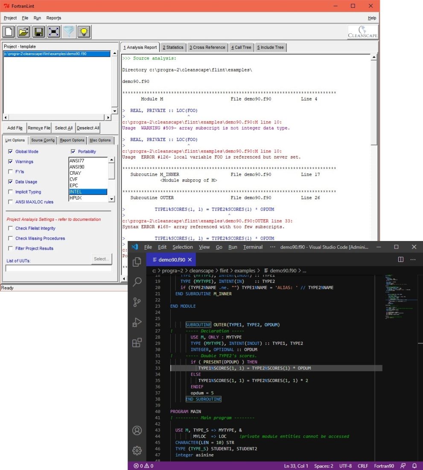The image size is (423, 470).
Task: Click file list scroll left arrow
Action: [x=6, y=117]
